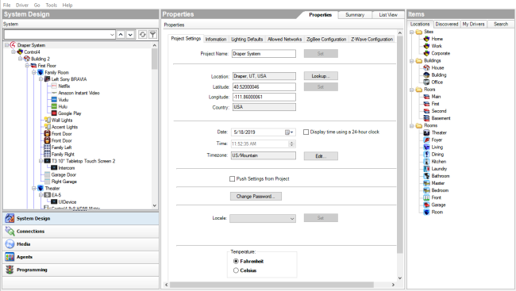Click the down arrow search button
The width and height of the screenshot is (516, 291).
point(131,35)
